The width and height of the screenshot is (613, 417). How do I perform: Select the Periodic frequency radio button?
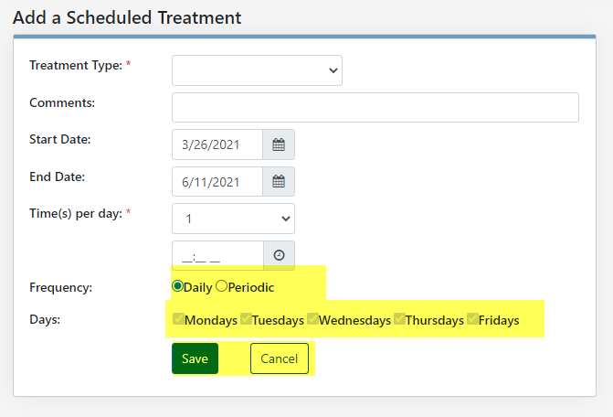coord(221,286)
